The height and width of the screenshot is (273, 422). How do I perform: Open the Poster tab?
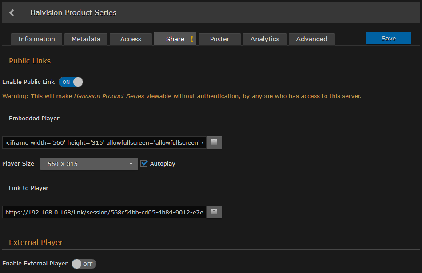[x=219, y=39]
